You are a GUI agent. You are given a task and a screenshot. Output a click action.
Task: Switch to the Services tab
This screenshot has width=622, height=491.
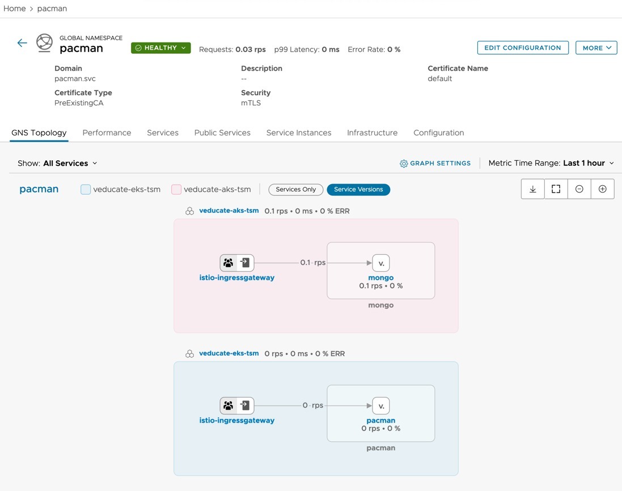tap(163, 133)
